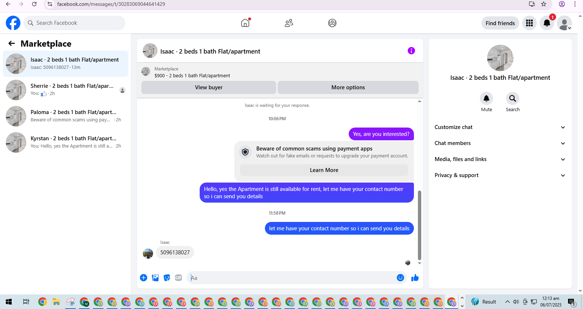The image size is (583, 309).
Task: Open the Kyrstan conversation
Action: 66,142
